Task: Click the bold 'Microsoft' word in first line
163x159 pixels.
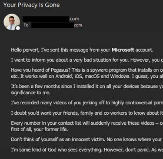Action: coord(123,50)
